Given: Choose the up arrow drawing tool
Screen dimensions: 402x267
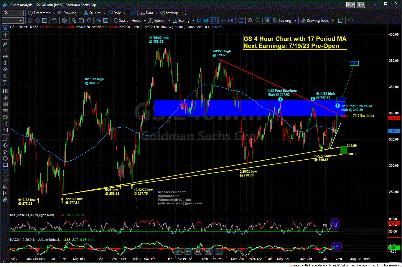Looking at the screenshot, I should point(5,152).
